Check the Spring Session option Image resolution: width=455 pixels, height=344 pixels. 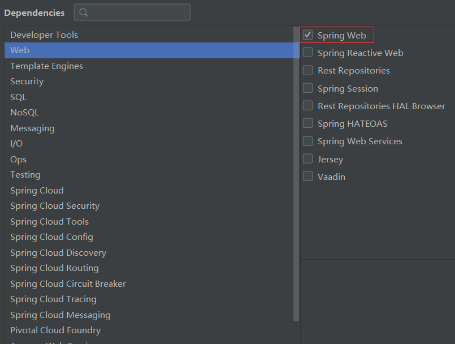point(308,88)
